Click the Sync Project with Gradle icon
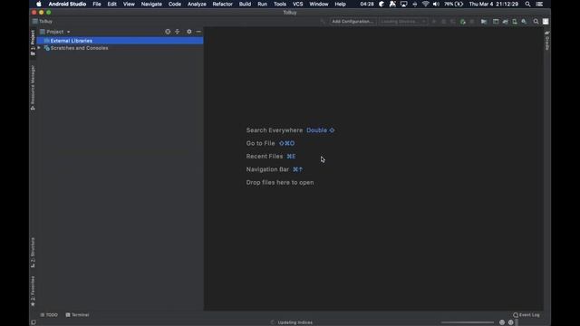The image size is (580, 326). [506, 22]
